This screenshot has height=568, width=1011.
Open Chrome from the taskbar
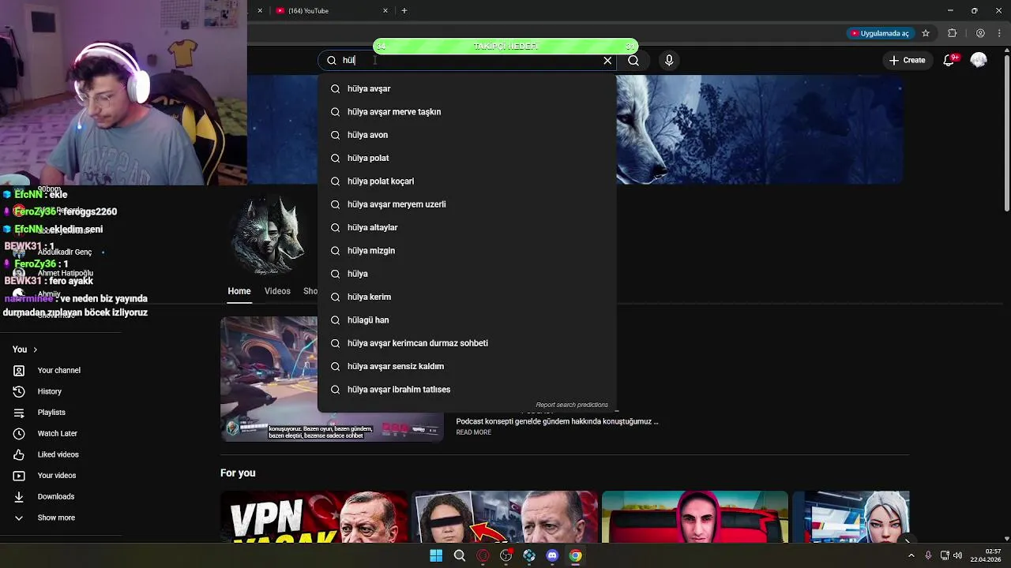(576, 555)
